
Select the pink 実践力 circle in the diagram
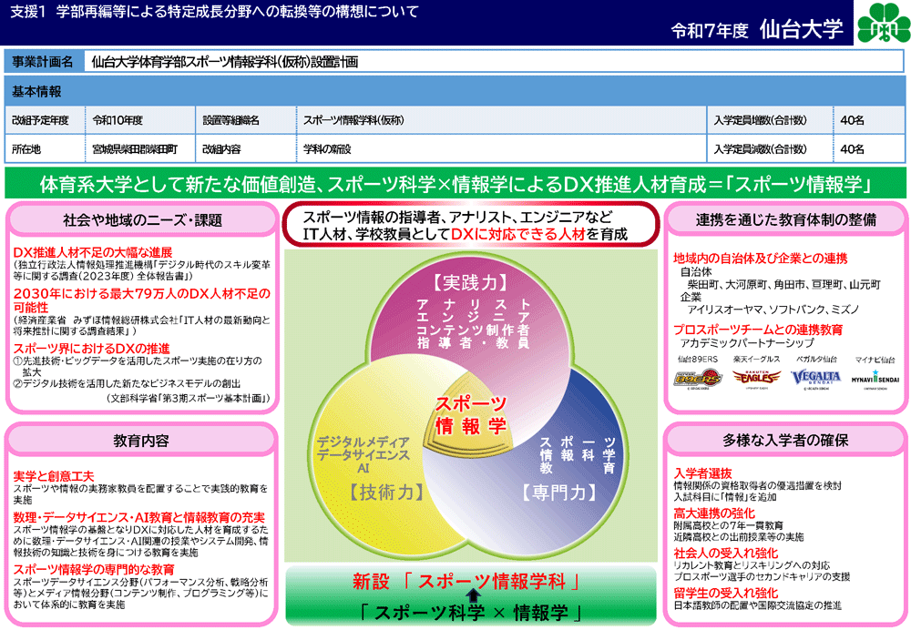(x=472, y=310)
